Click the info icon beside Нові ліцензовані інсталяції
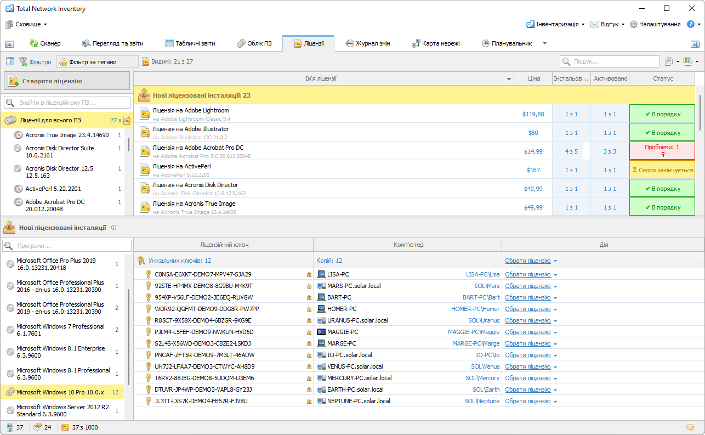The height and width of the screenshot is (435, 705). [x=113, y=227]
